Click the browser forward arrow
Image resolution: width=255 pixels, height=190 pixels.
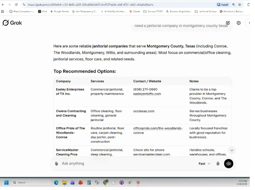[10, 5]
